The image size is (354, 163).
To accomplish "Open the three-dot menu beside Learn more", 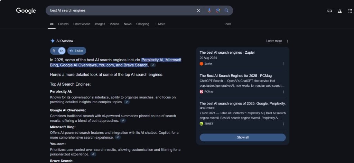I will 287,41.
